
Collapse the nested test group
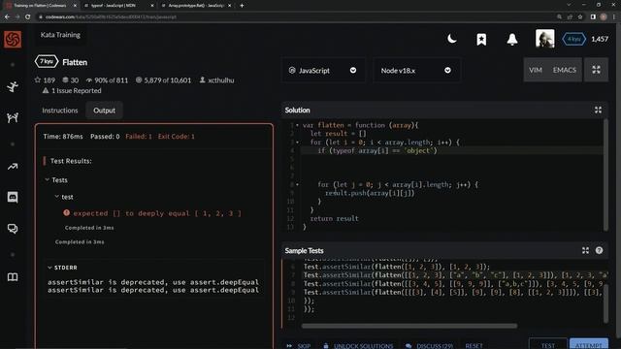64,197
